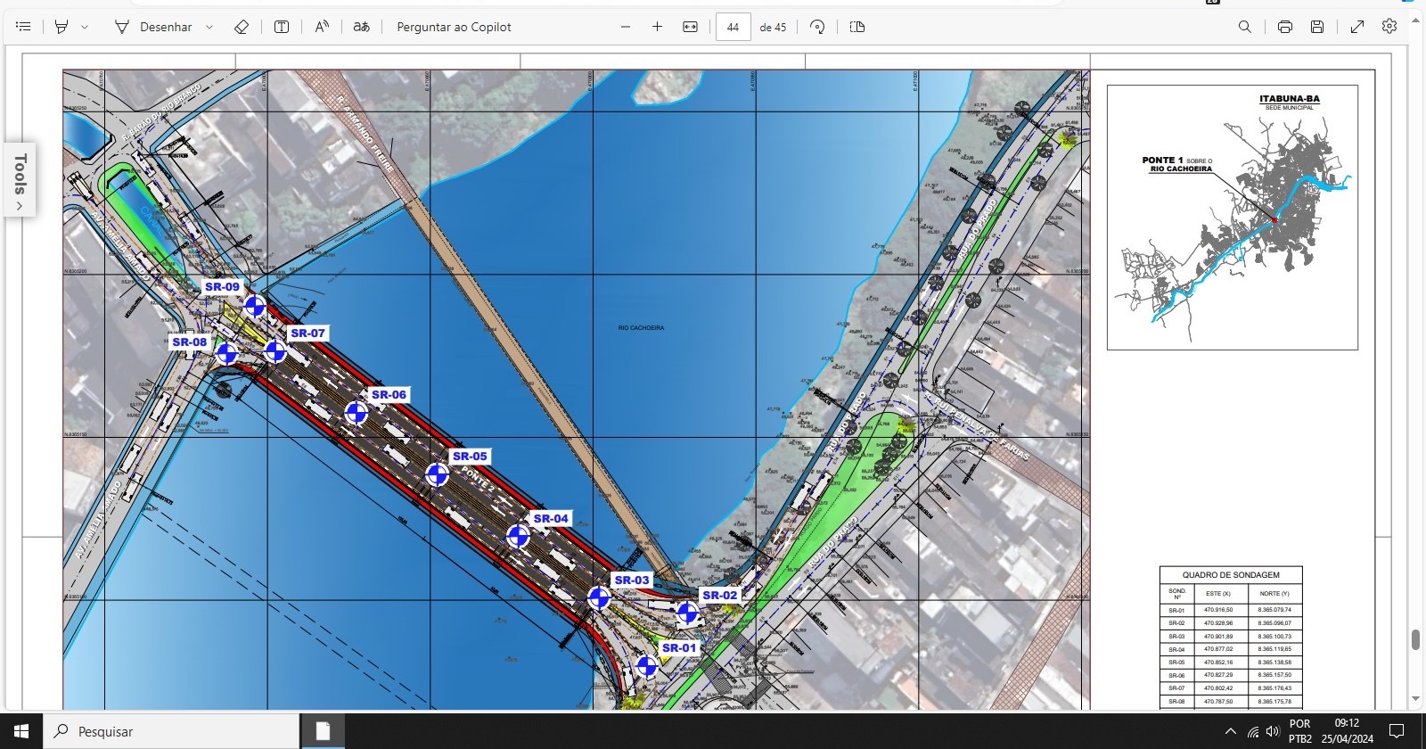
Task: Zoom out with the minus button
Action: tap(626, 27)
